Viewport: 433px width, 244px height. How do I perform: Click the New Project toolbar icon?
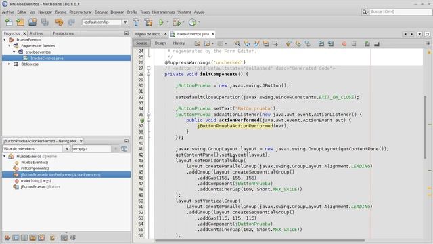20,22
